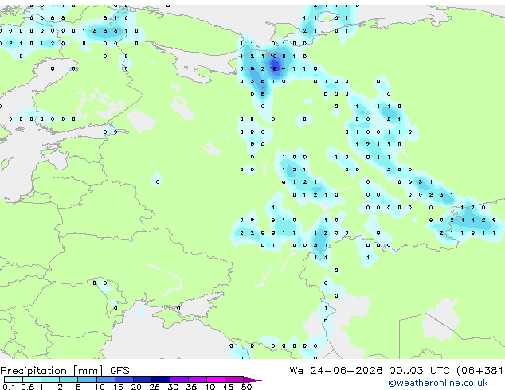Click the peak '18' precipitation value on map
Screen dimensions: 505x390
273,68
